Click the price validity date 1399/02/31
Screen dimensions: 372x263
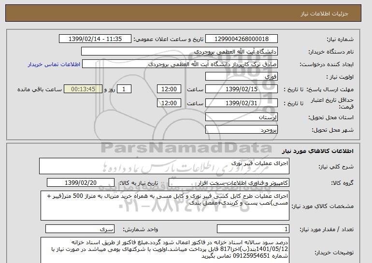click(241, 103)
